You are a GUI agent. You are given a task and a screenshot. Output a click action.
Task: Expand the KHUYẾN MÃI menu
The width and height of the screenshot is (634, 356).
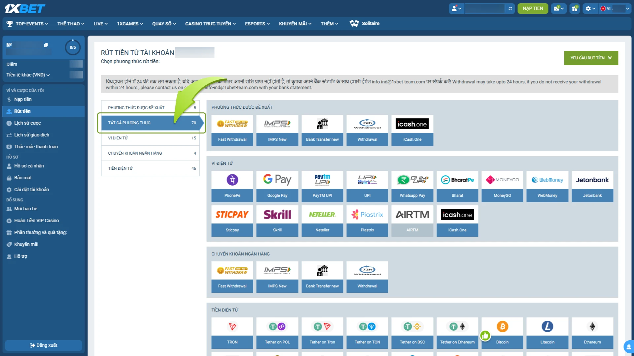pos(295,24)
